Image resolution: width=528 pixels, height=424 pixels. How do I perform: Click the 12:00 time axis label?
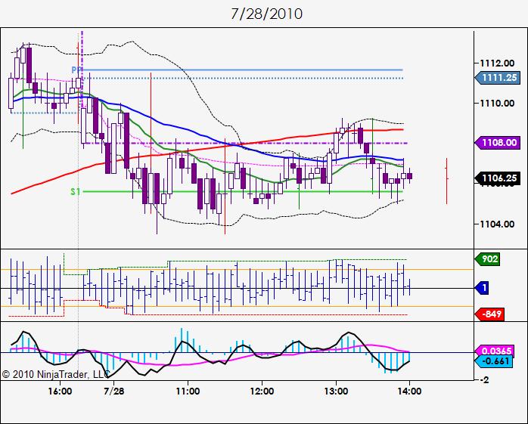(262, 392)
